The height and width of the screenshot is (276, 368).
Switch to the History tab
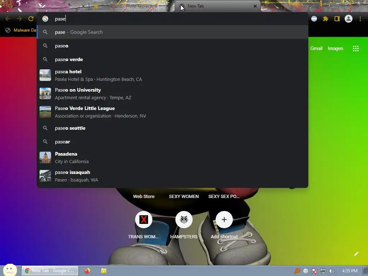[x=45, y=6]
